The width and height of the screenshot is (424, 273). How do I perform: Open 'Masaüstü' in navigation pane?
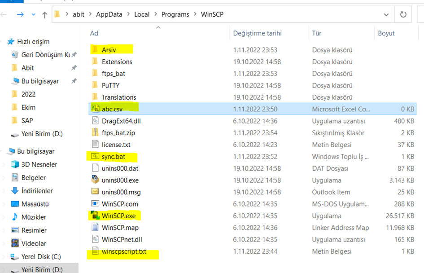click(35, 204)
